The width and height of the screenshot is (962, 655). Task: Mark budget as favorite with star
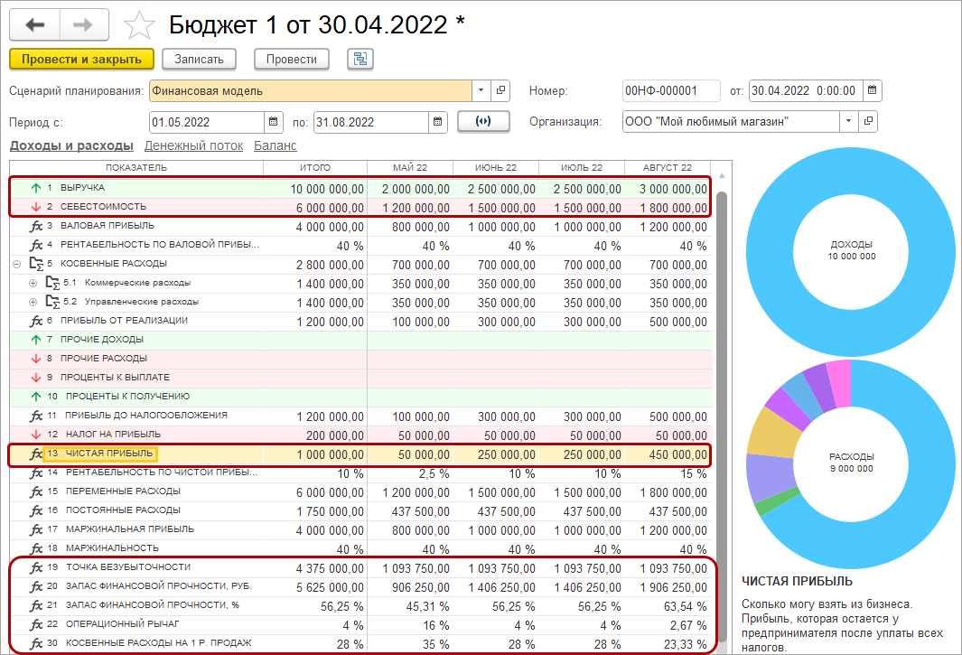[138, 25]
